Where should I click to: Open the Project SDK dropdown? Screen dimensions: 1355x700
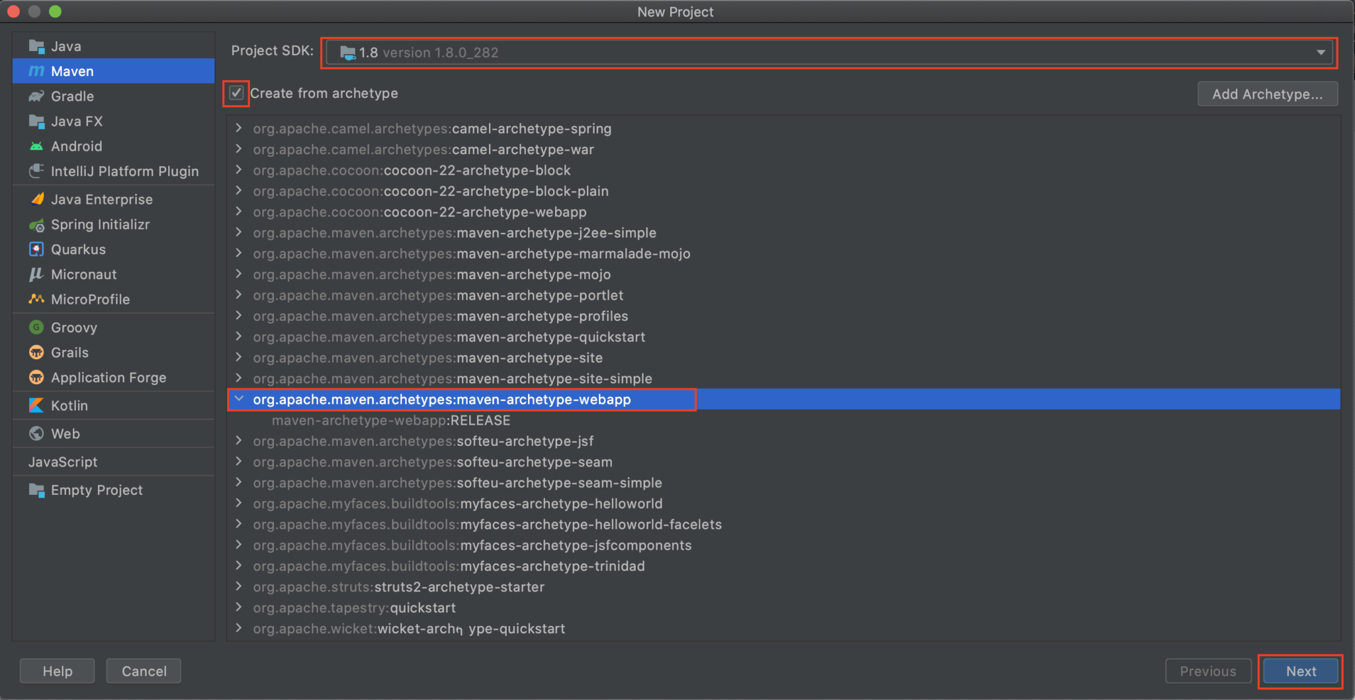coord(1320,52)
